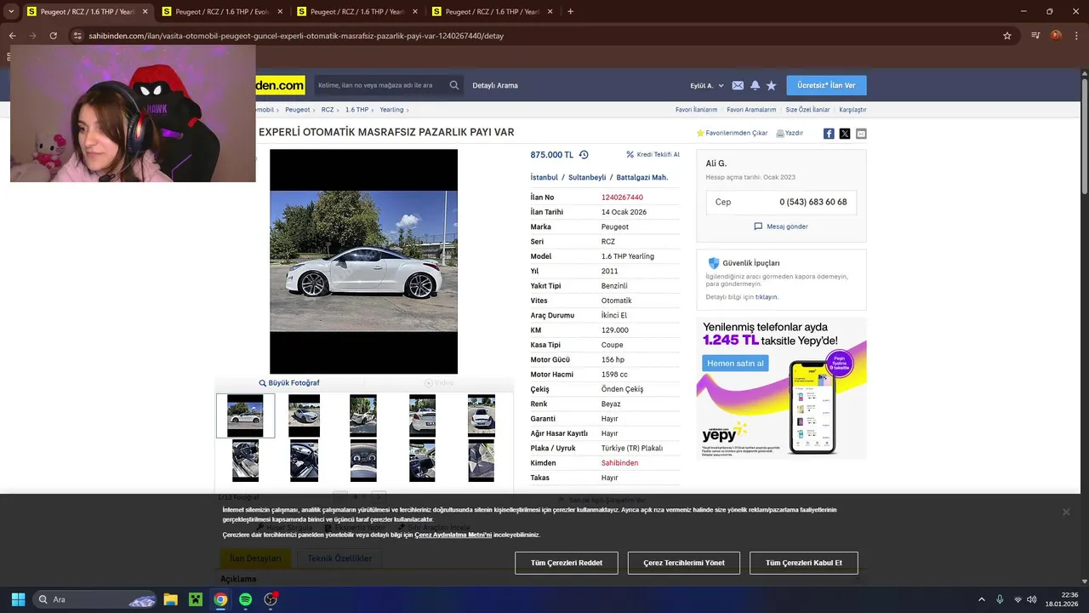Click tıklayın link in Güvenlik İpuçları

tap(767, 297)
